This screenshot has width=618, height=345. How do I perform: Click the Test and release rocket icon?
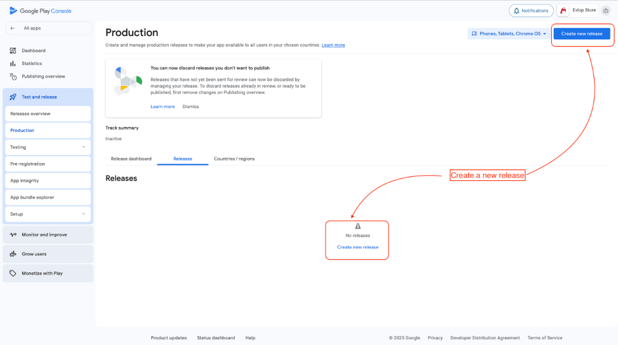click(x=13, y=97)
